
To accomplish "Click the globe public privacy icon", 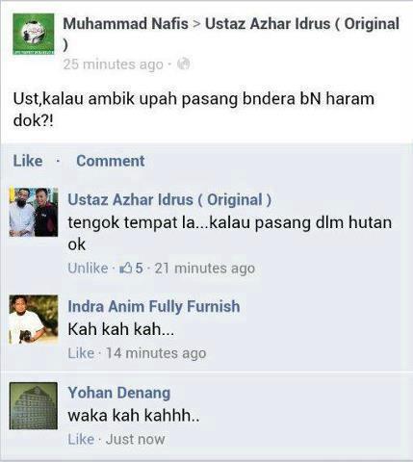I will 184,64.
